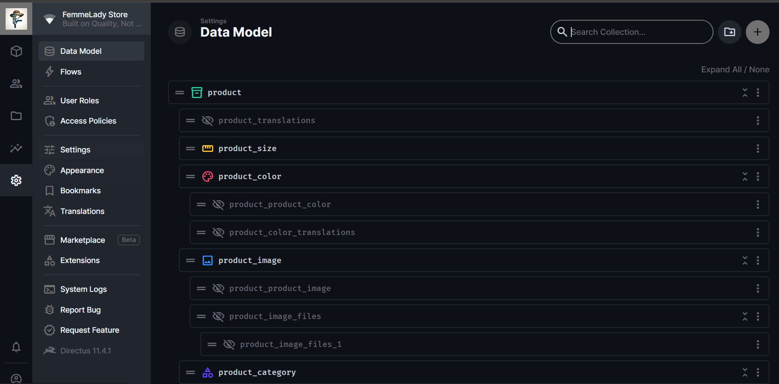
Task: Open options menu for product_image
Action: [x=758, y=260]
